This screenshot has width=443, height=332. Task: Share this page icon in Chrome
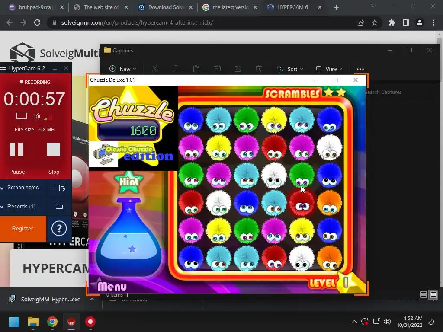[361, 22]
